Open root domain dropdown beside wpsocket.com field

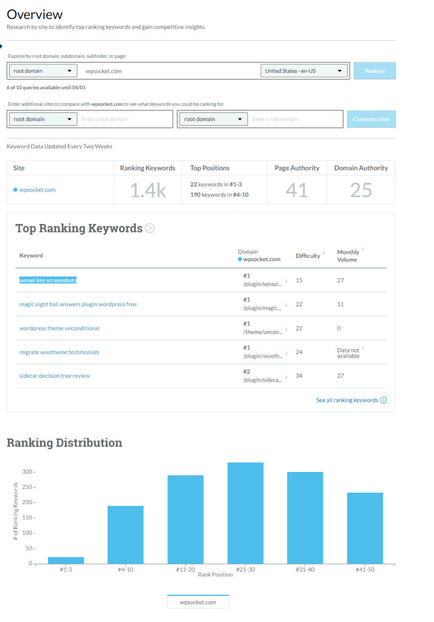coord(43,71)
